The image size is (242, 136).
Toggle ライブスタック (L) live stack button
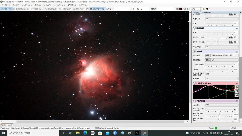tap(97, 9)
